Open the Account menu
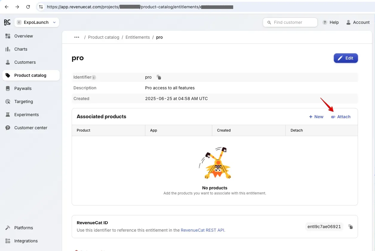The height and width of the screenshot is (251, 375). click(x=358, y=22)
